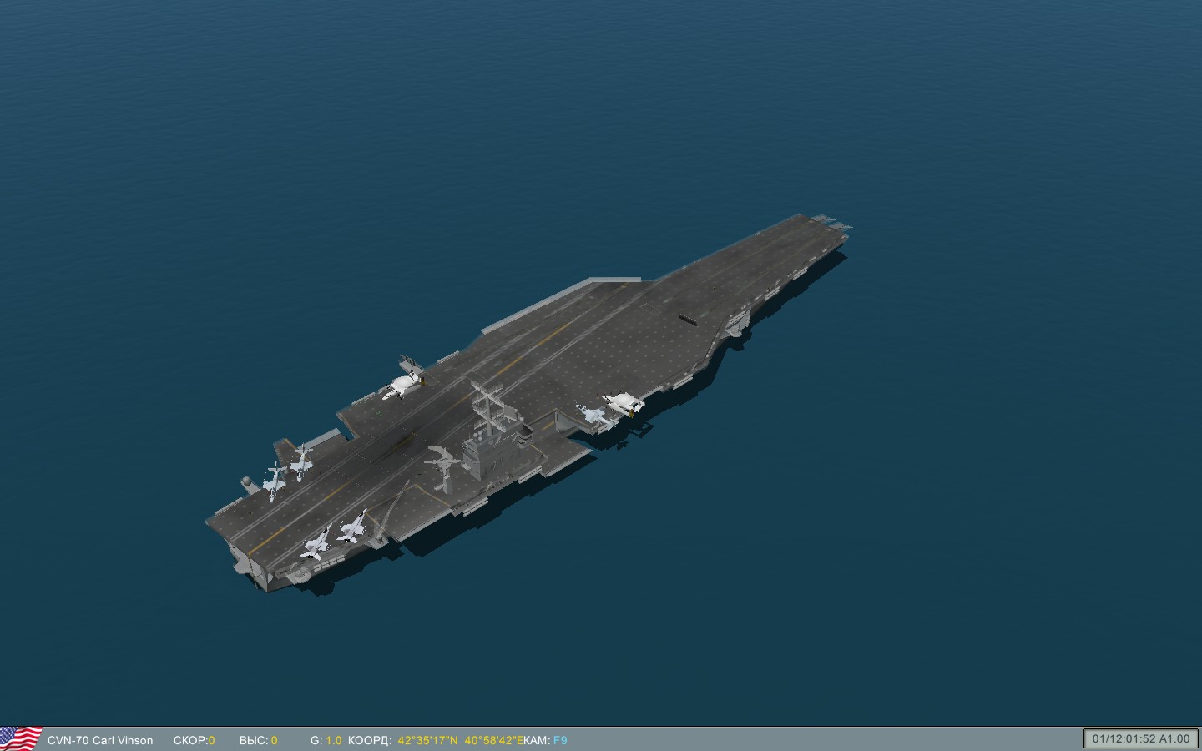Click the G-load indicator value
Screen dimensions: 1202x751
[x=333, y=740]
